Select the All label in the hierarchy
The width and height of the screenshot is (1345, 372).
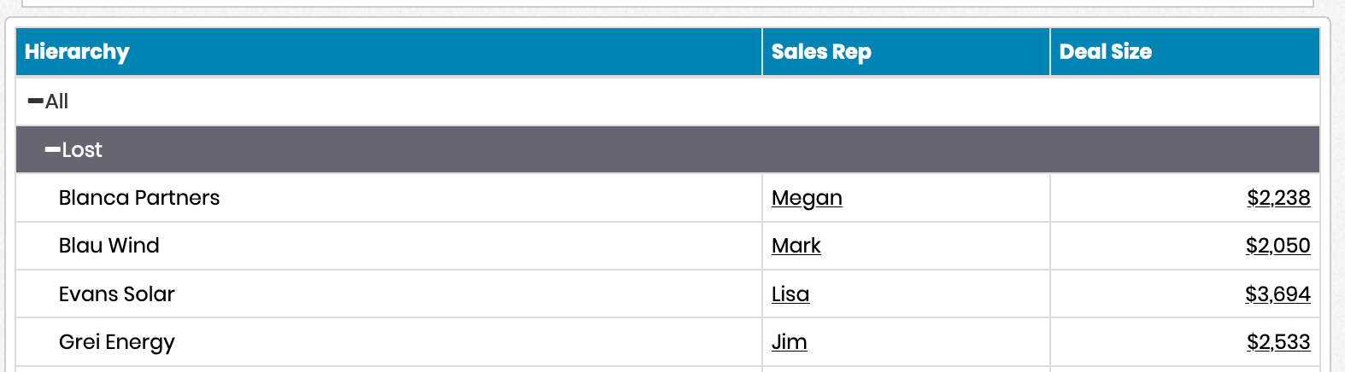[57, 102]
